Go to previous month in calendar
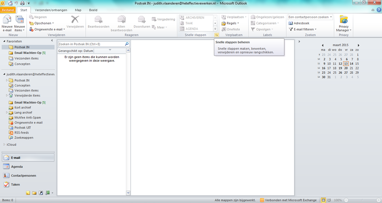382x203 pixels. 323,45
